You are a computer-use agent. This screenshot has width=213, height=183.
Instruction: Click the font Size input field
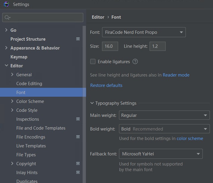click(x=110, y=46)
